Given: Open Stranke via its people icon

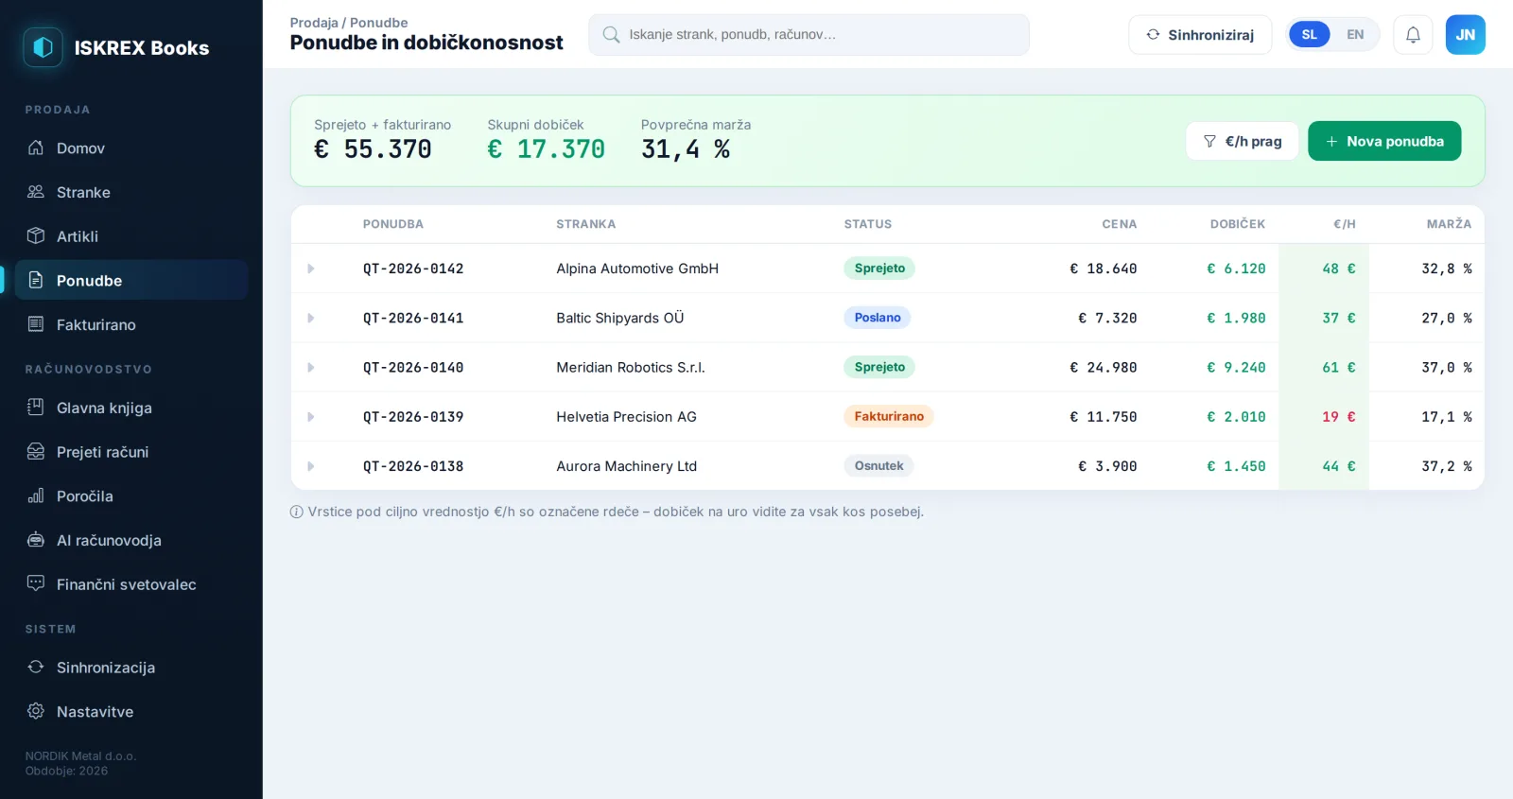Looking at the screenshot, I should point(36,192).
